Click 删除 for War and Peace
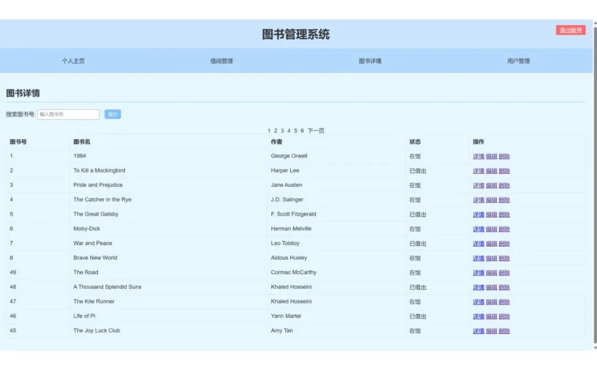Viewport: 597px width, 369px height. coord(504,243)
